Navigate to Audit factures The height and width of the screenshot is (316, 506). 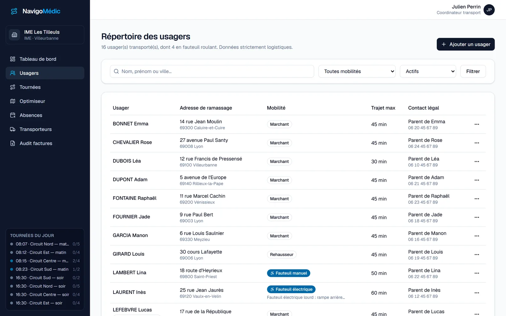click(x=45, y=143)
